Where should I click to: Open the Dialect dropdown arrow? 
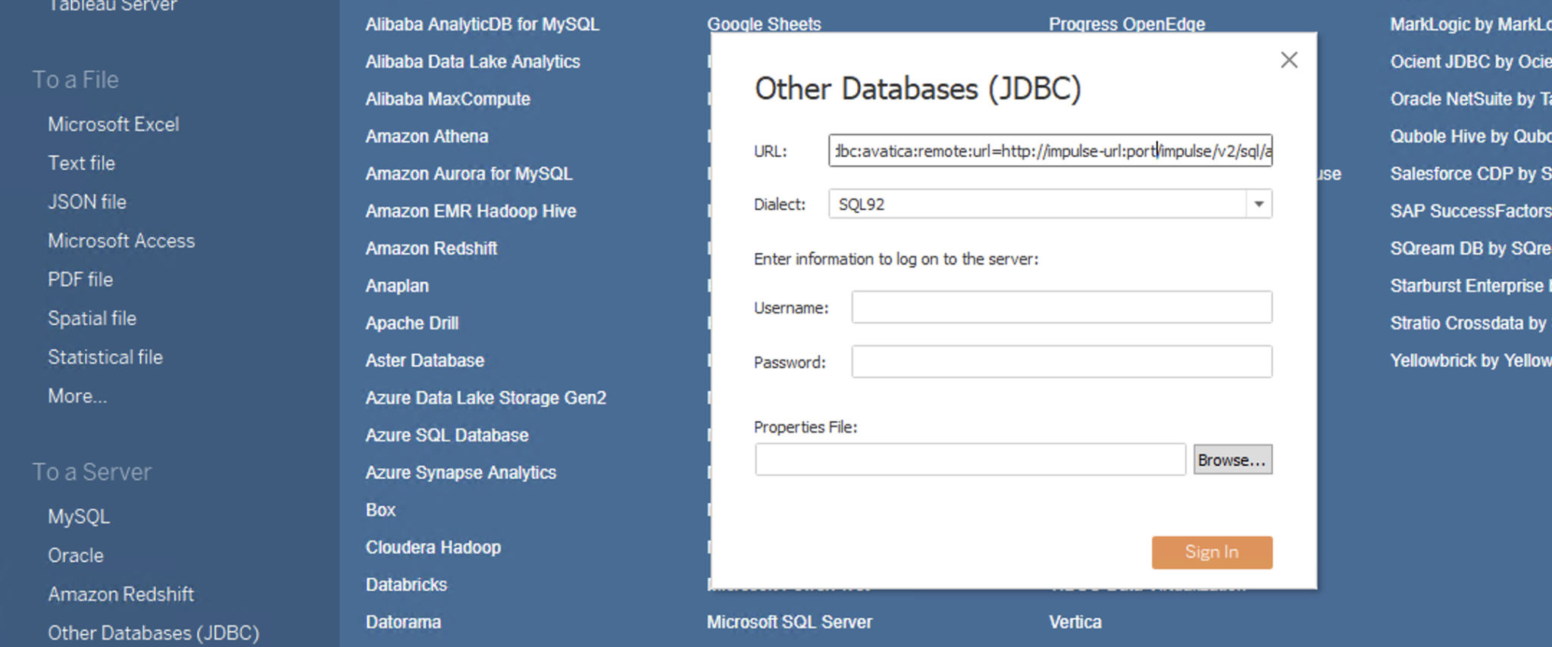click(x=1259, y=204)
